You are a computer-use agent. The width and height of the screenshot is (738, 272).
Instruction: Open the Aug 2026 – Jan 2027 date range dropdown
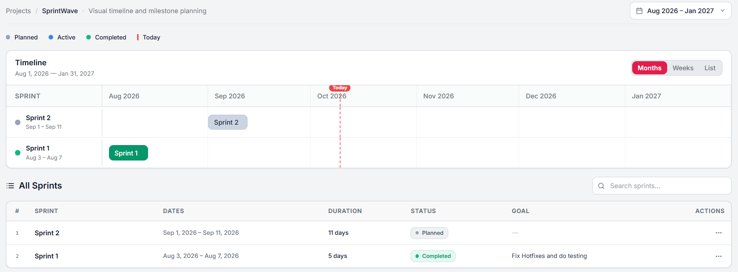680,11
